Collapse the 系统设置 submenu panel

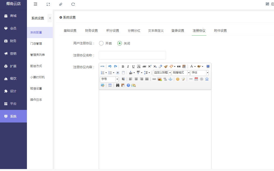tap(50, 18)
